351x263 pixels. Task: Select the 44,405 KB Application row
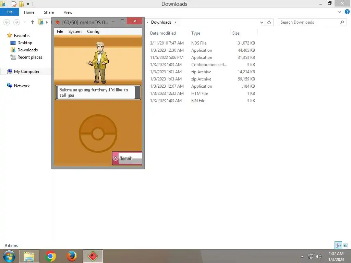click(x=202, y=50)
